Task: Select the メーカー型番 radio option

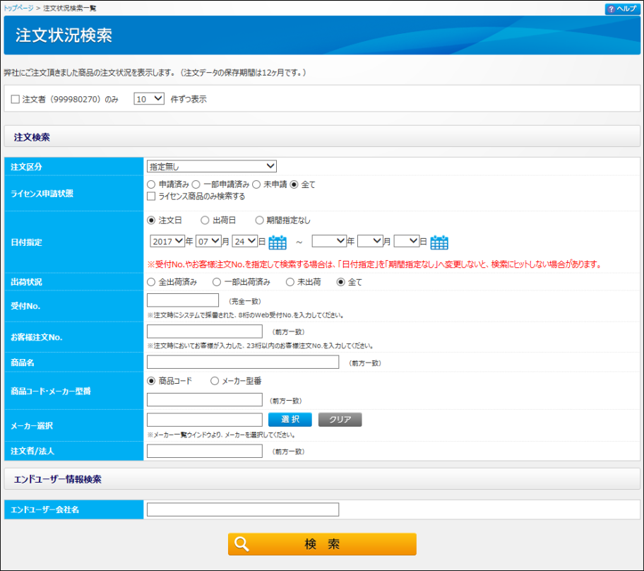Action: pos(215,381)
